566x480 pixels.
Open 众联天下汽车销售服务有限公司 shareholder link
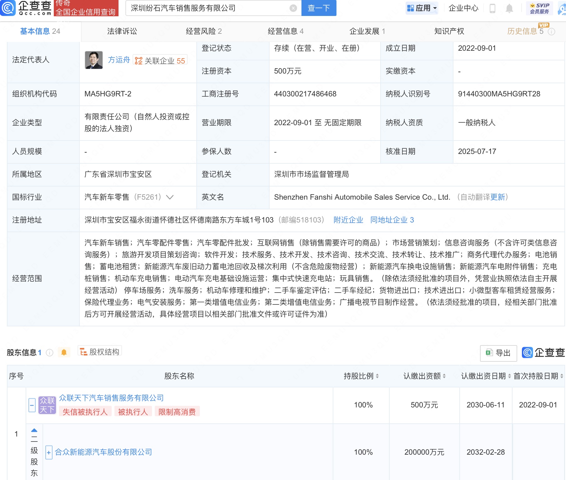point(111,398)
